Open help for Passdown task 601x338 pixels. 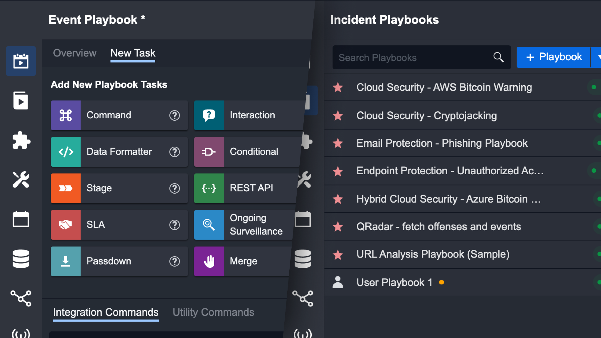coord(175,261)
